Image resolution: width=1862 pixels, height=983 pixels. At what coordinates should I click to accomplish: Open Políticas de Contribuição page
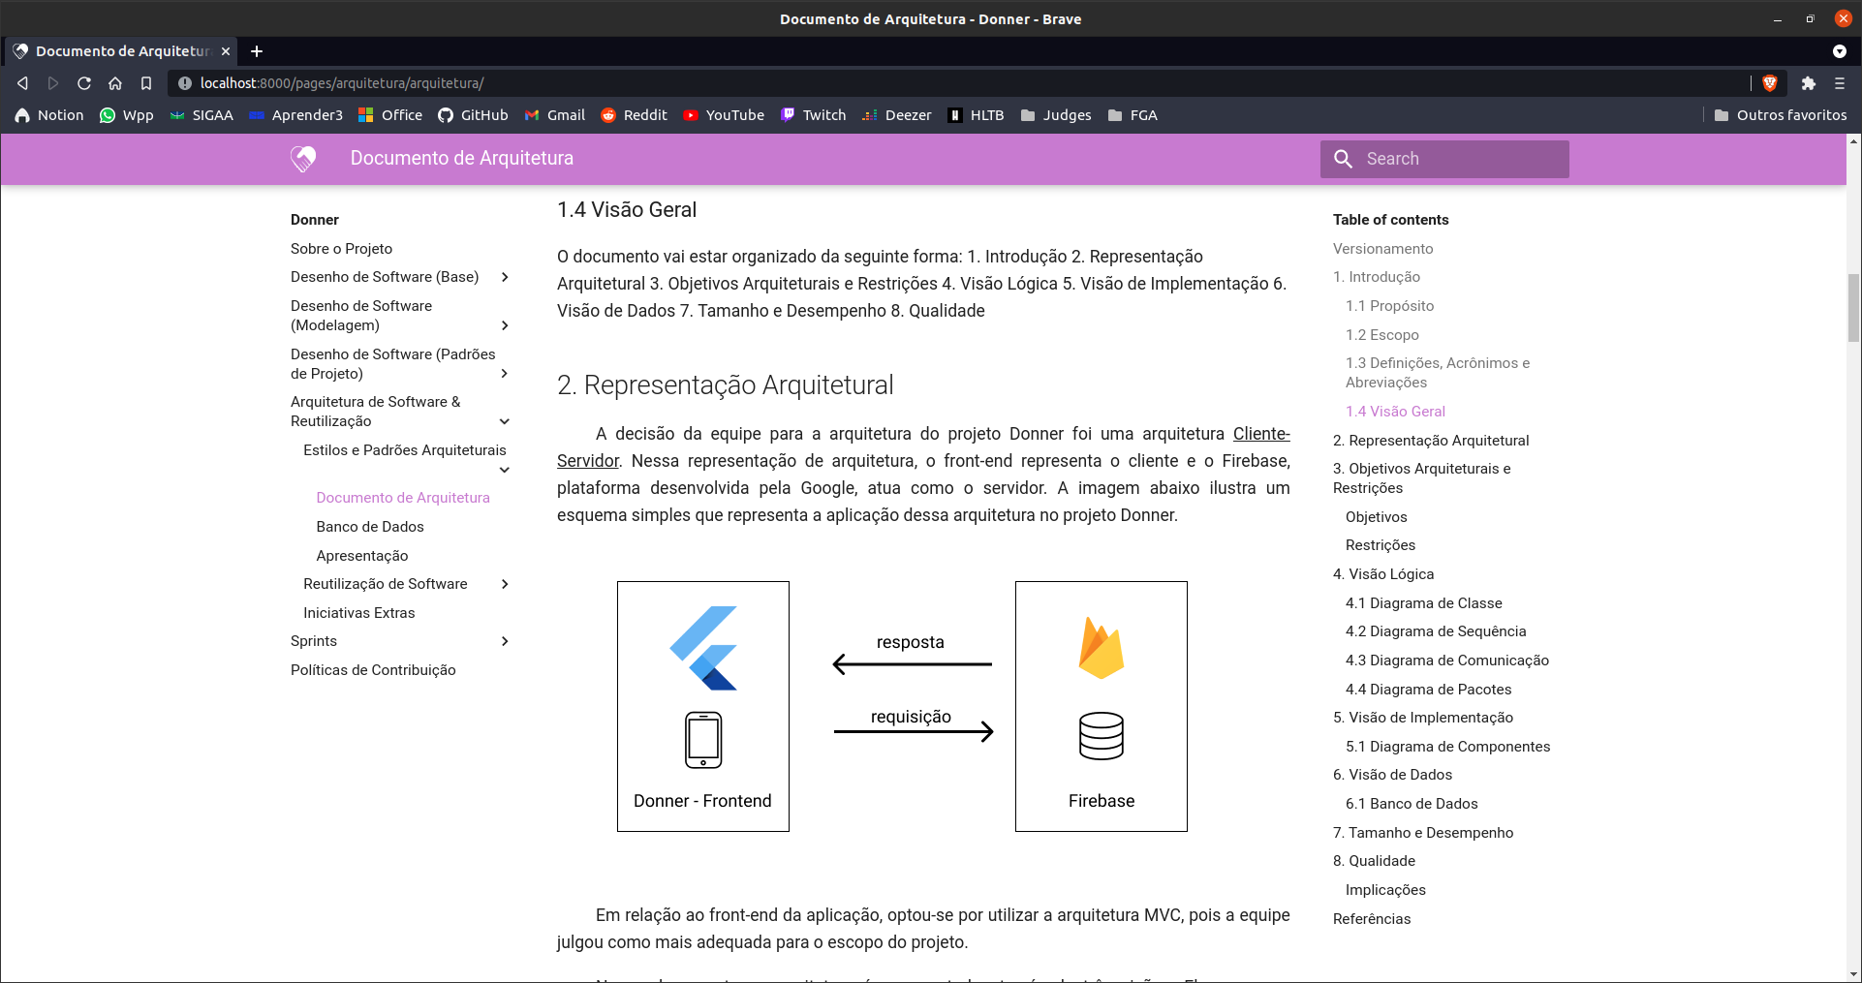373,670
